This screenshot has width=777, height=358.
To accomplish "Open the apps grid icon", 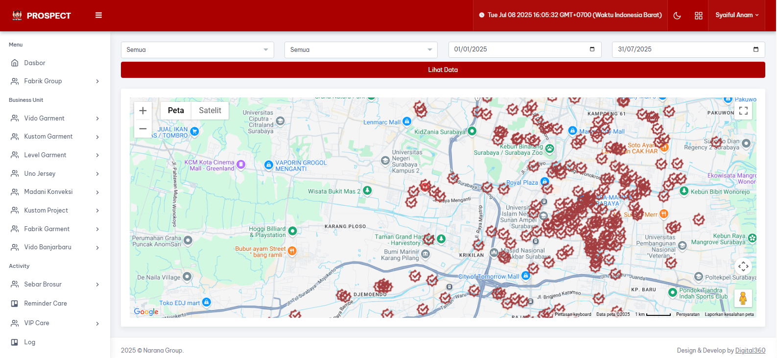I will pyautogui.click(x=699, y=16).
